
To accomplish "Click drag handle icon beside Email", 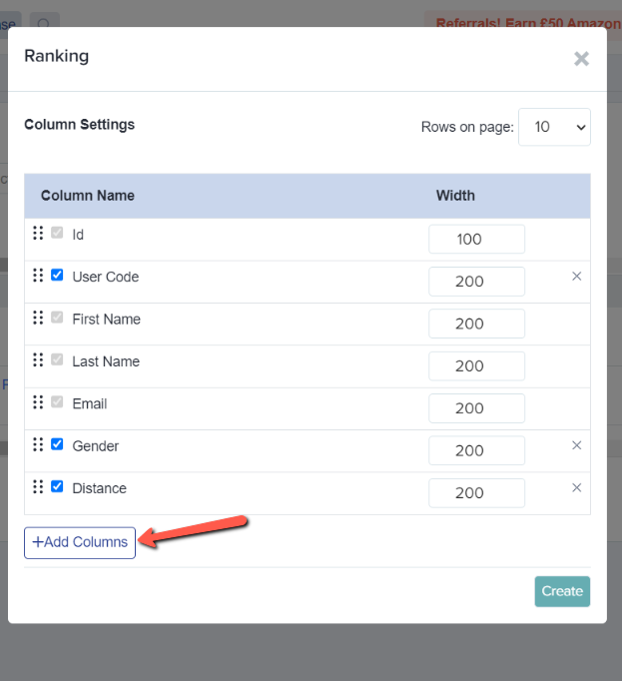I will [38, 402].
